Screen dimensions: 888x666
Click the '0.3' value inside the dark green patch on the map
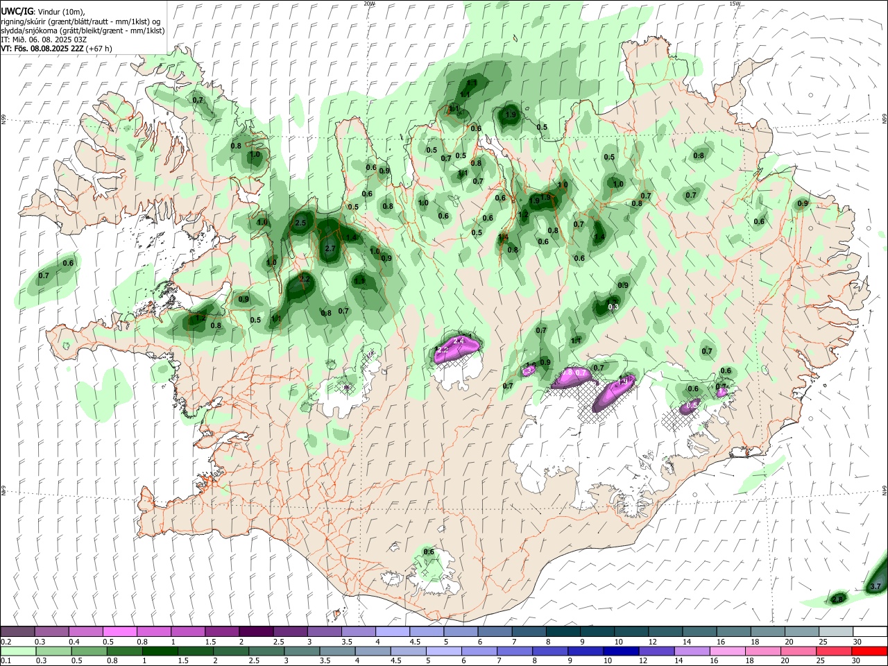click(613, 307)
